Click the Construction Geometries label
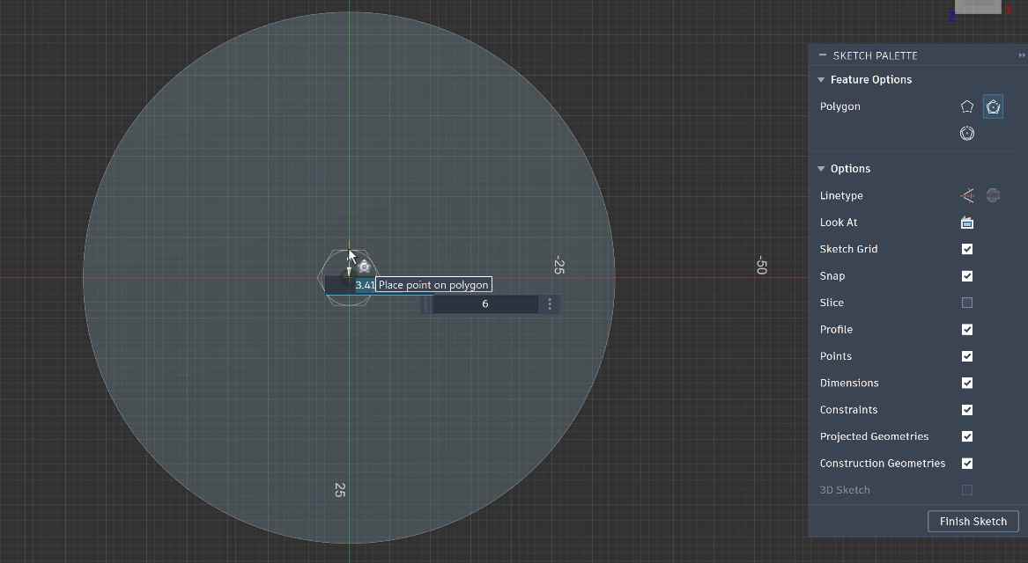Viewport: 1028px width, 563px height. click(x=883, y=464)
